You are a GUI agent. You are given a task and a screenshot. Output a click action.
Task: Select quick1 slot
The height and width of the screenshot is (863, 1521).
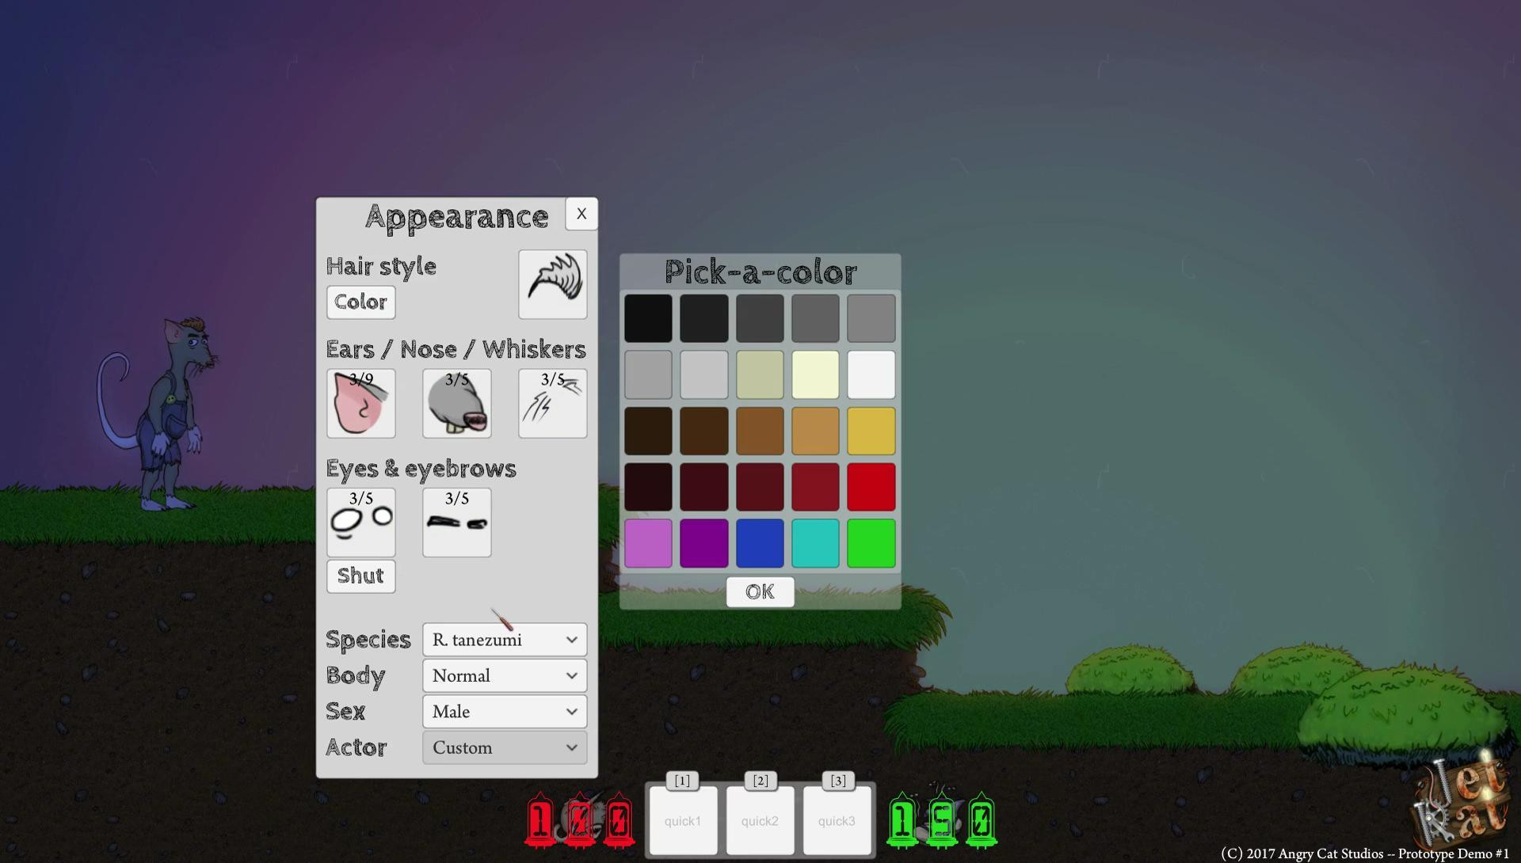(x=683, y=821)
